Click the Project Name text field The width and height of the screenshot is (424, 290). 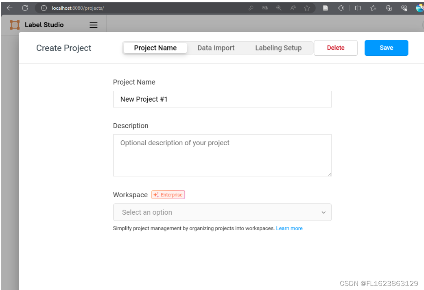click(222, 99)
